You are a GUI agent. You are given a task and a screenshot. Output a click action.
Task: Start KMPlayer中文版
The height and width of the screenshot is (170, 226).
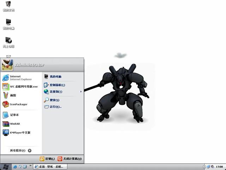click(16, 132)
